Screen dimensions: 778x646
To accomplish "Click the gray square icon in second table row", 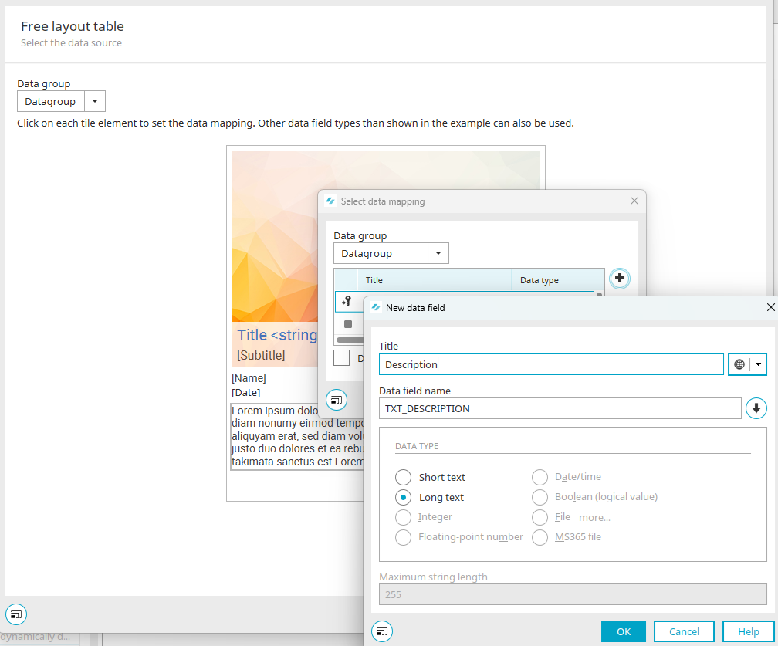I will click(x=348, y=324).
